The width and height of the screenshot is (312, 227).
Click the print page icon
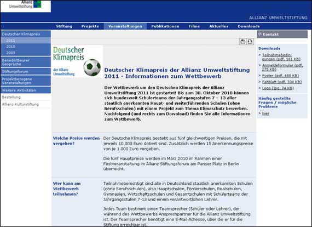point(250,42)
